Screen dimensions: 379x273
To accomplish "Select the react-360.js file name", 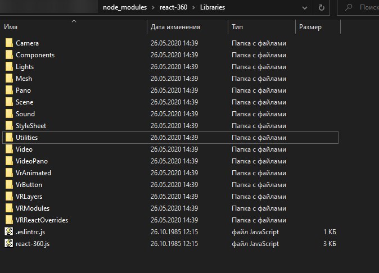I will click(x=33, y=244).
